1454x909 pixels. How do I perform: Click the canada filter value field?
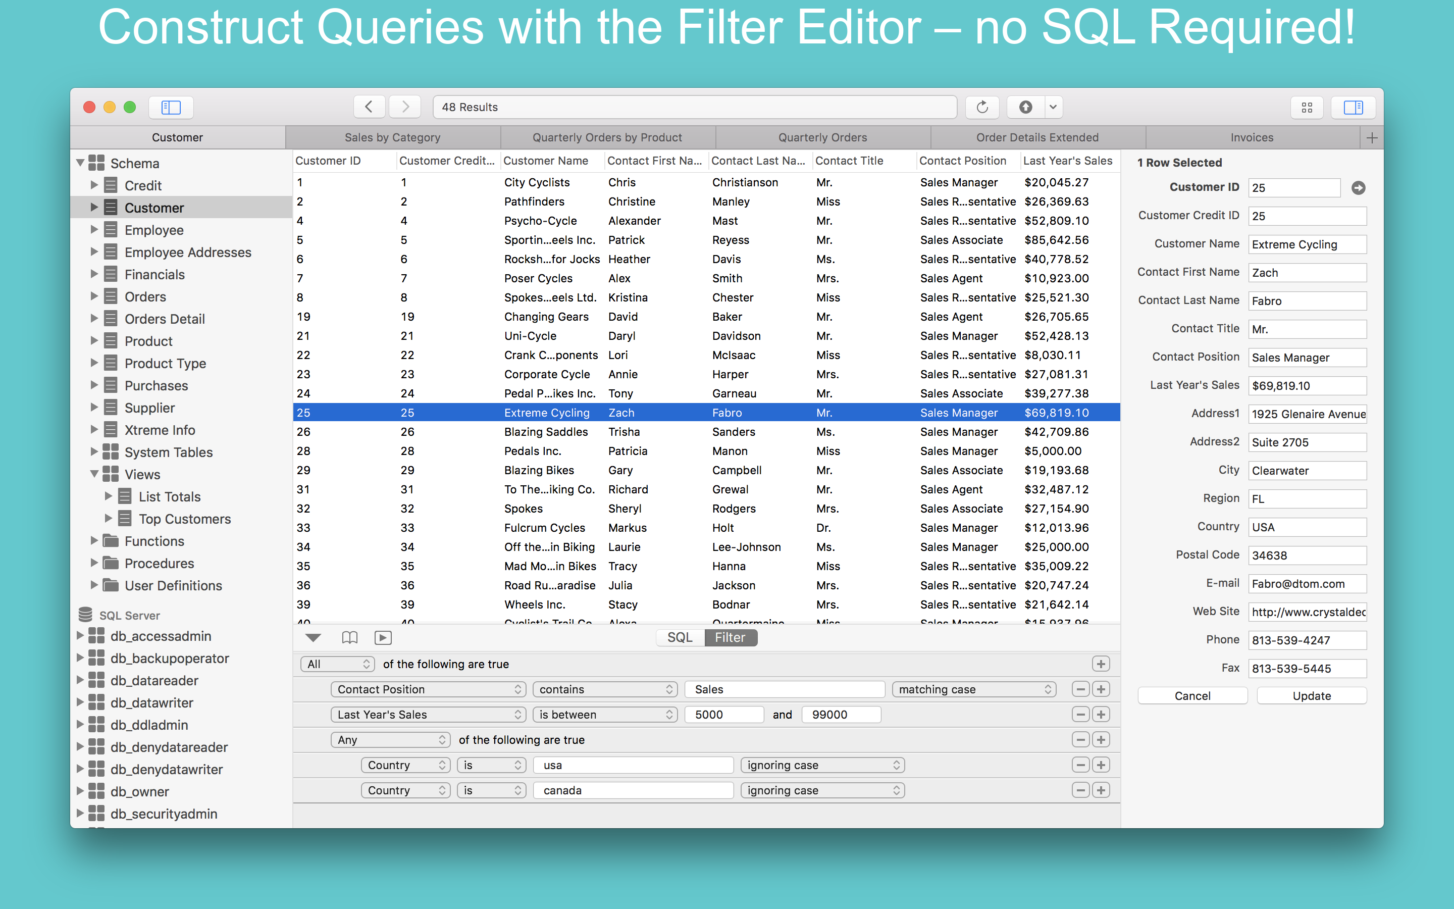[x=633, y=790]
